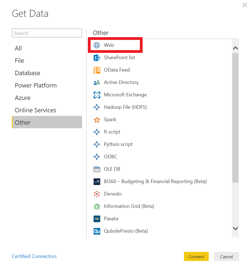
Task: Choose the OData Feed connector text
Action: point(117,70)
